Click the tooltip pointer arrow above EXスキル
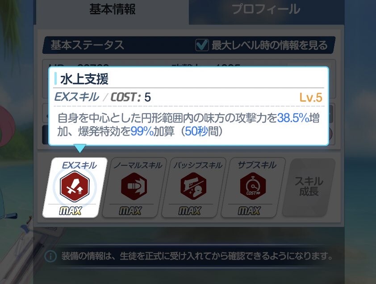 [x=80, y=148]
